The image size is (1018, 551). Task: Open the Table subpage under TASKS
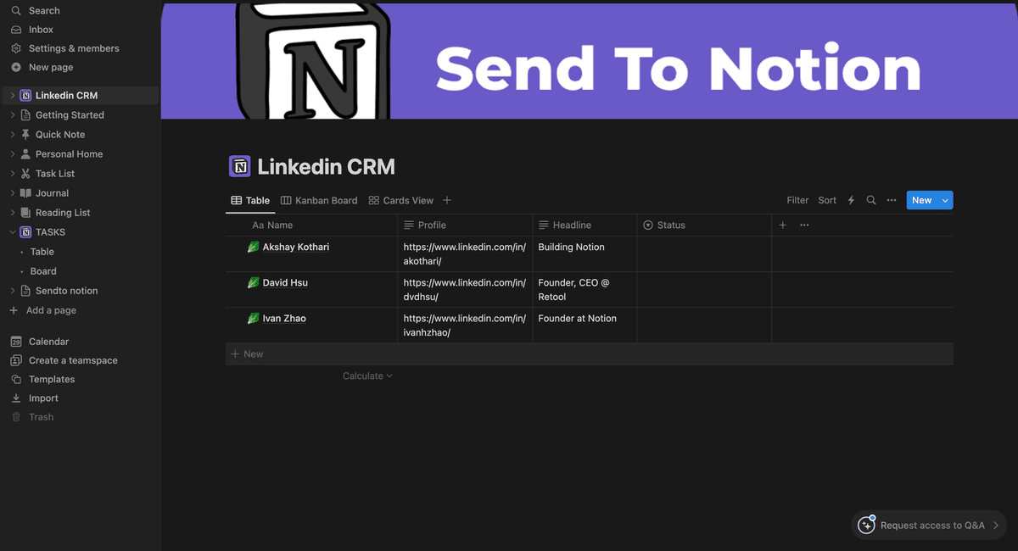[x=42, y=252]
